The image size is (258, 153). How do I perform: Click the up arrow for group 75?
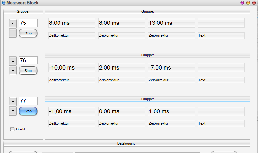[x=13, y=23]
